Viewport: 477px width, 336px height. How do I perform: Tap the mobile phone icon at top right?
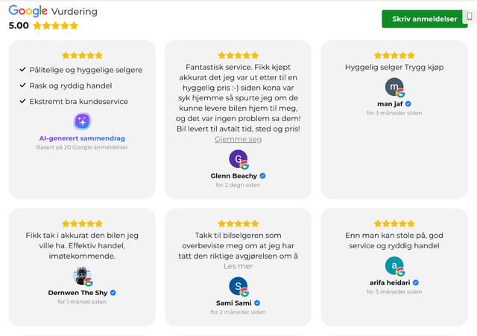470,16
